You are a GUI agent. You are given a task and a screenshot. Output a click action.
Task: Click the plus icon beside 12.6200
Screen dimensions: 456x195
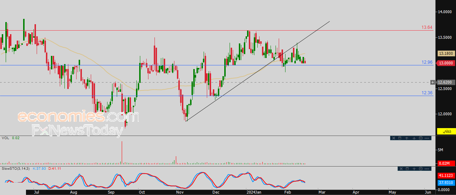(433, 82)
